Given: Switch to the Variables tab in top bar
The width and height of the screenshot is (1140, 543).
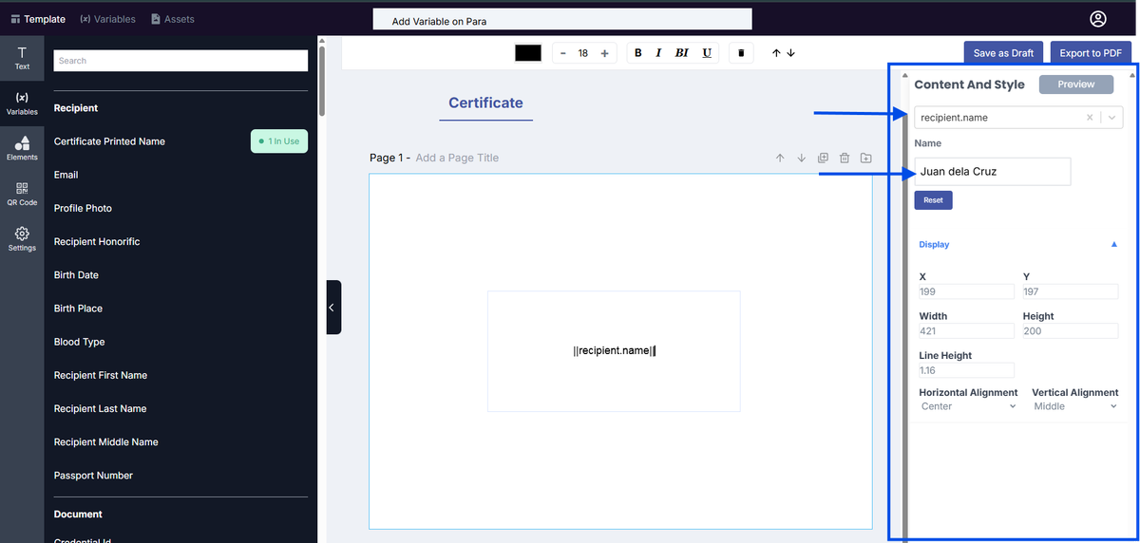Looking at the screenshot, I should pyautogui.click(x=107, y=19).
